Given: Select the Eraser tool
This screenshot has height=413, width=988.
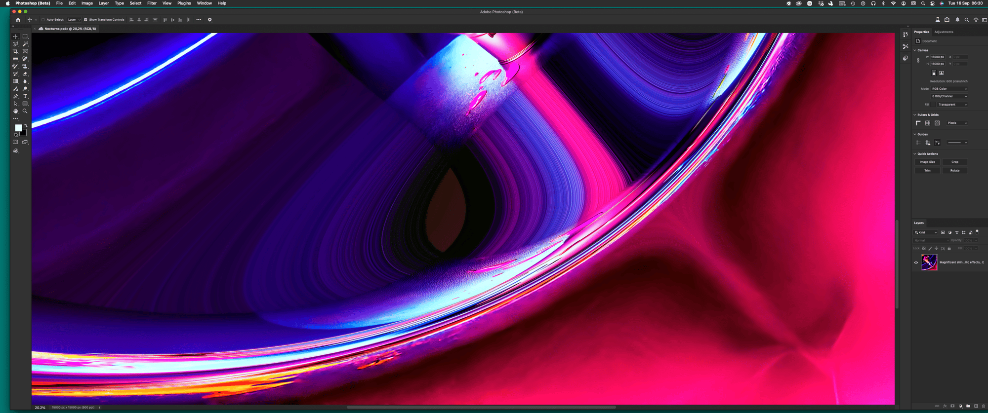Looking at the screenshot, I should click(x=25, y=74).
